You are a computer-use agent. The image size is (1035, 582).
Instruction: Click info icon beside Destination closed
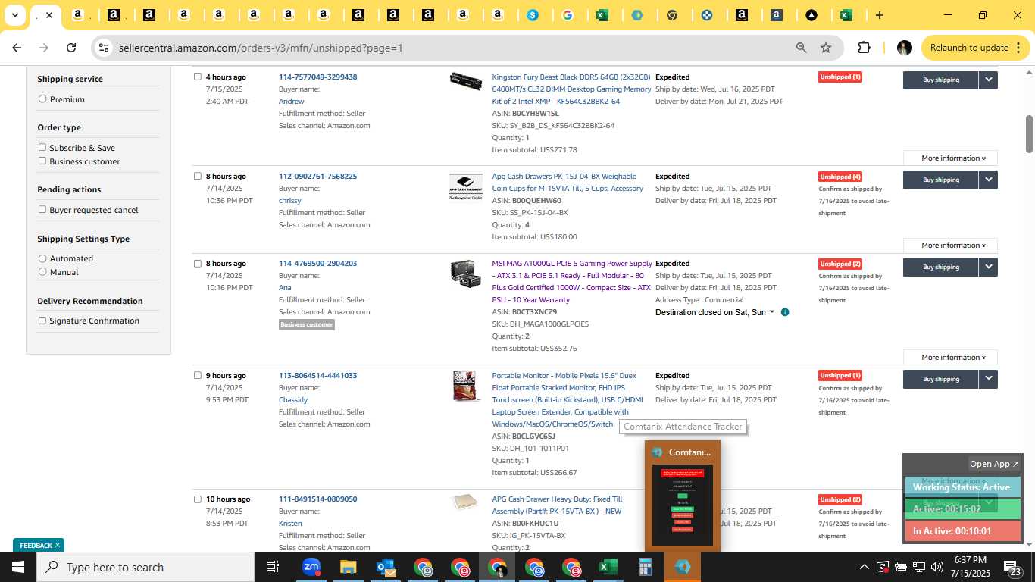click(x=785, y=312)
